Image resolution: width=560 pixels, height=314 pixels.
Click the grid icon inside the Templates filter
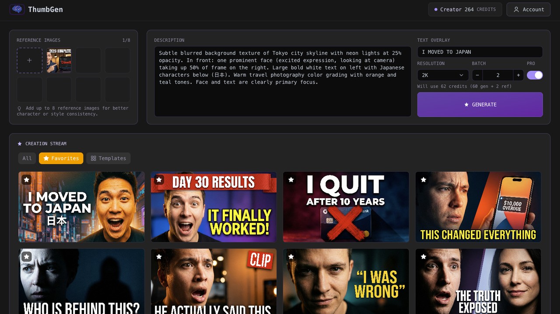(x=93, y=158)
